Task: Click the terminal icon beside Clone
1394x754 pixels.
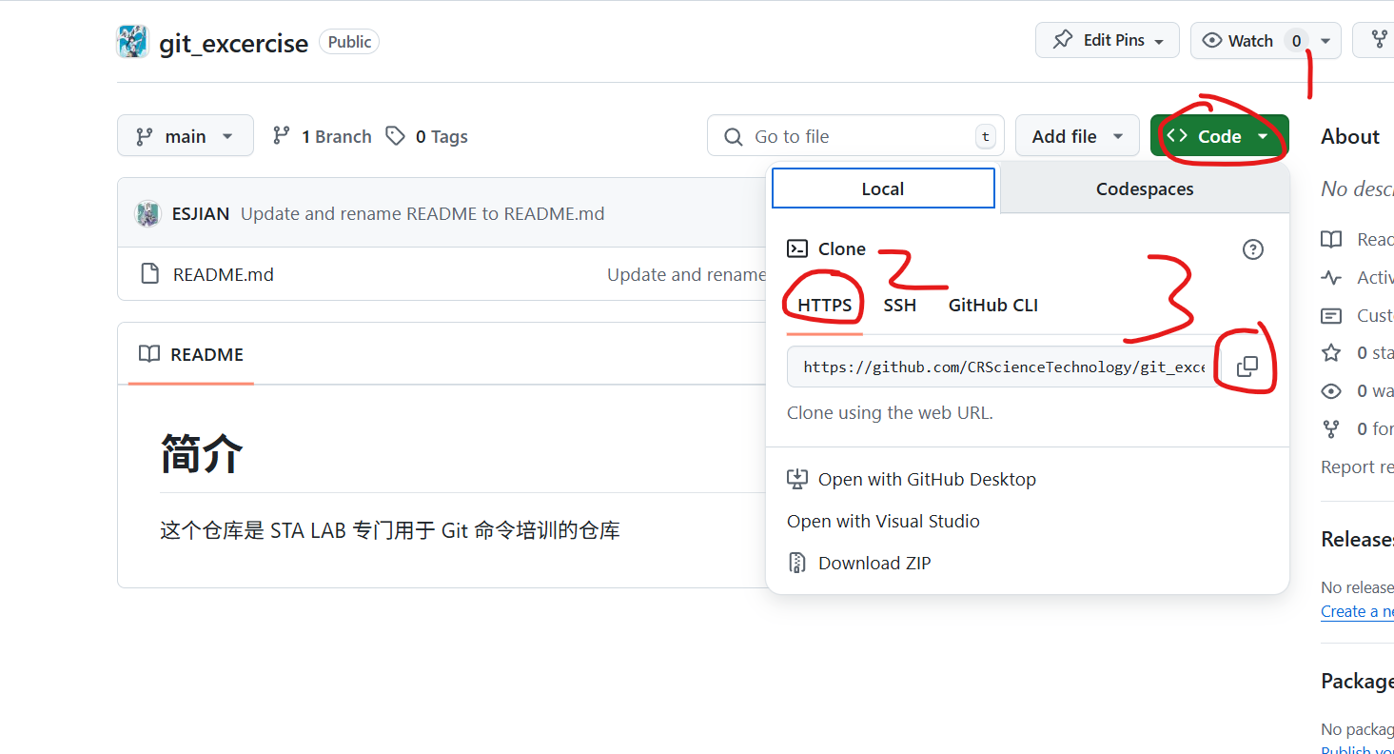Action: click(x=797, y=248)
